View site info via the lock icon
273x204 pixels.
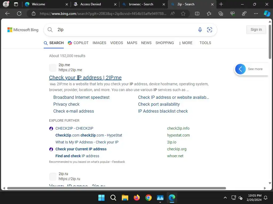(34, 14)
